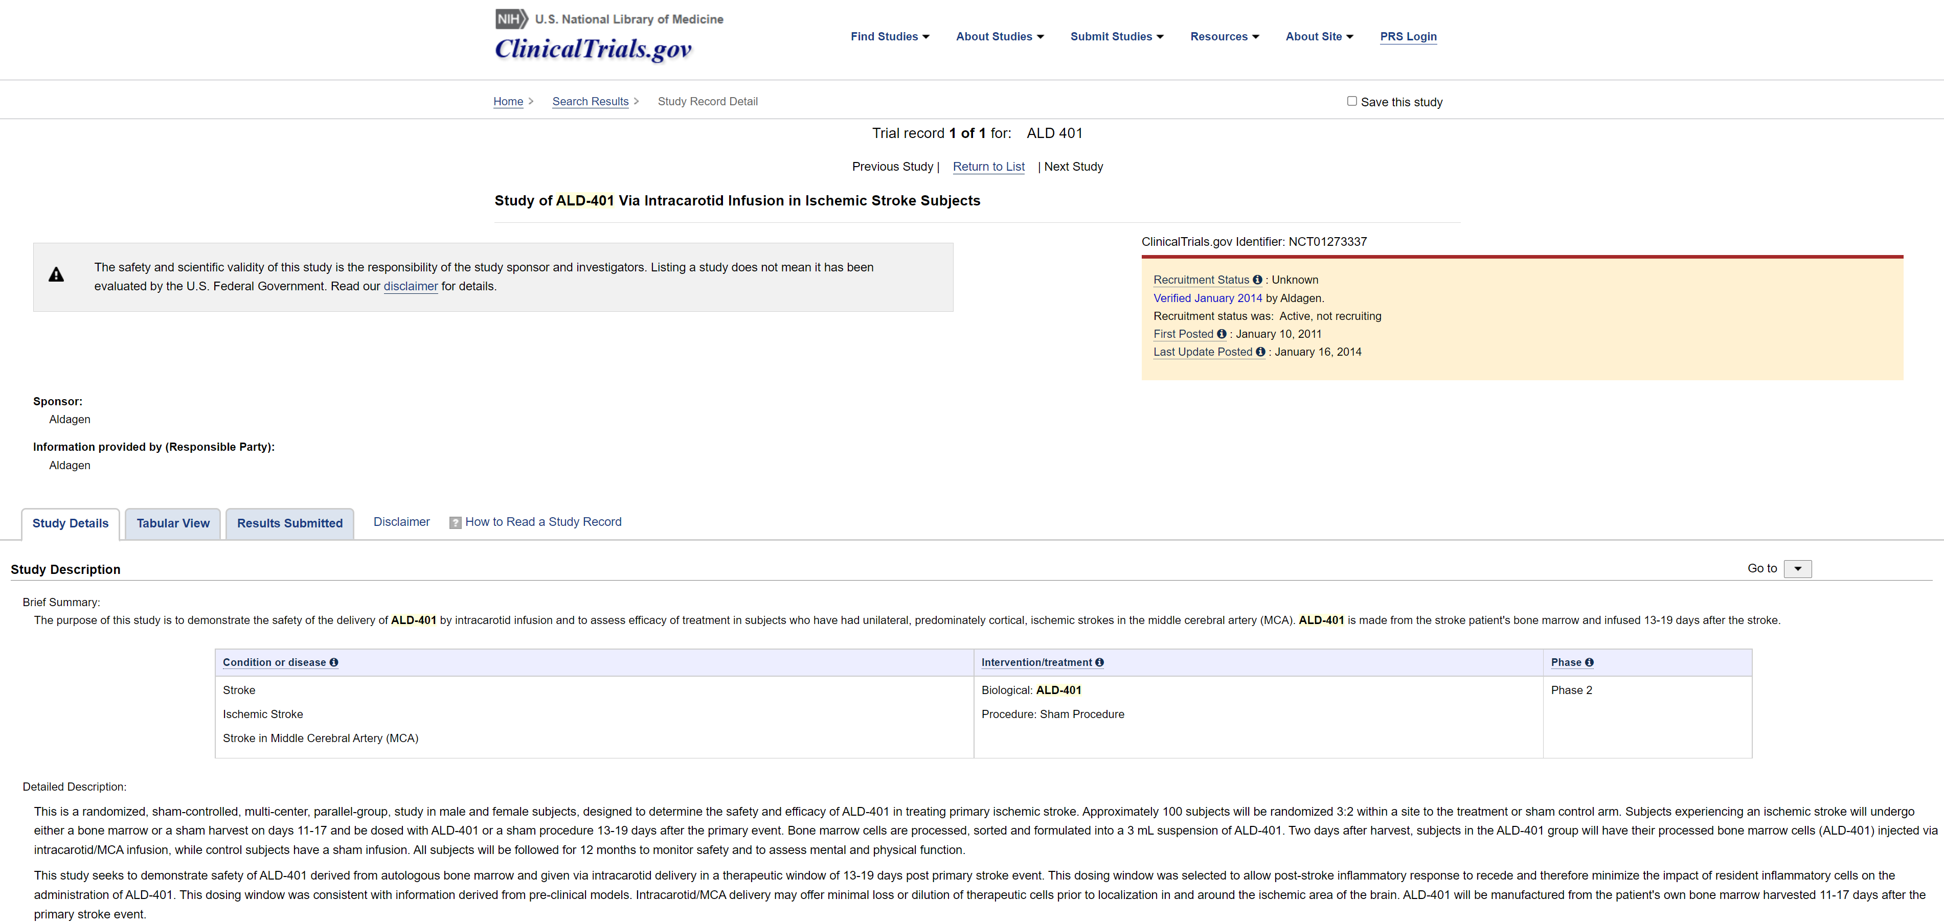Click the Recruitment Status label link

point(1202,280)
